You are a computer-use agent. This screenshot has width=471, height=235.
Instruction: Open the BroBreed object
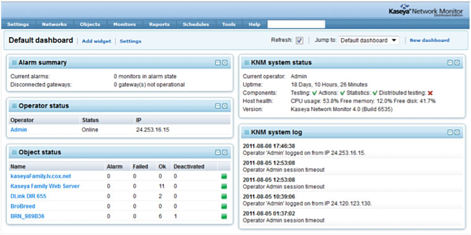(x=23, y=206)
